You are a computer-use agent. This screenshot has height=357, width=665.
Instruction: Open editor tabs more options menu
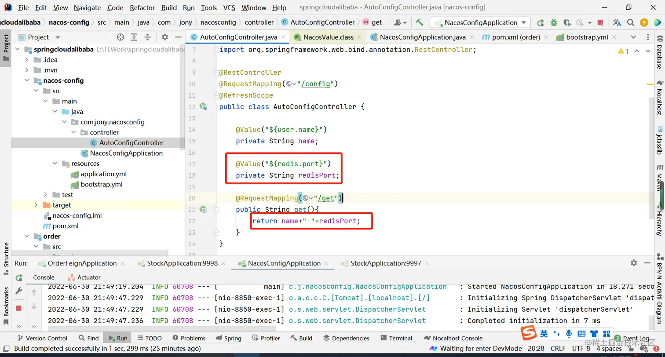[x=647, y=37]
